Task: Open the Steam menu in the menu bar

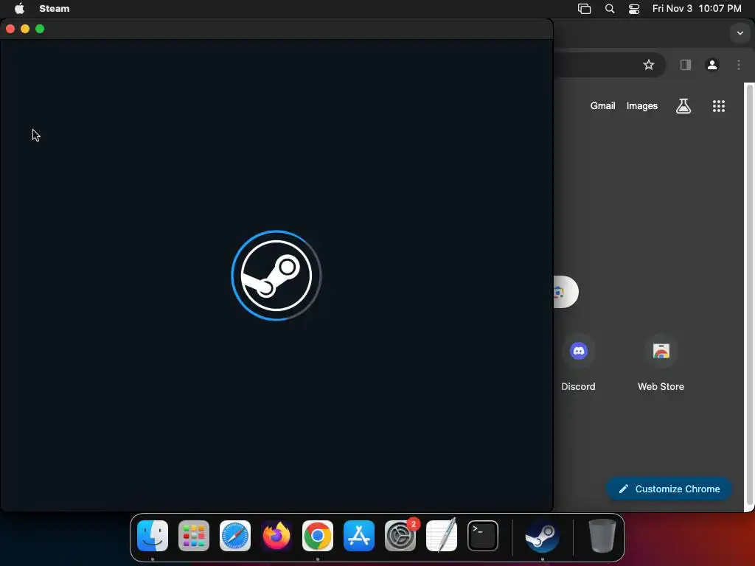Action: pyautogui.click(x=55, y=8)
